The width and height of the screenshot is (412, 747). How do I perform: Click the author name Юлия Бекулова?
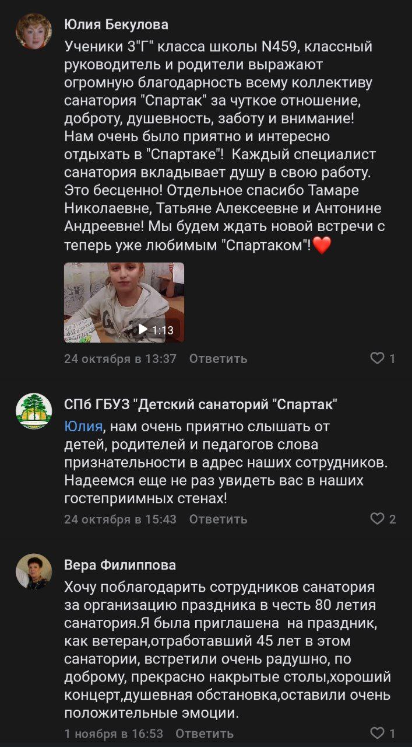pos(116,25)
